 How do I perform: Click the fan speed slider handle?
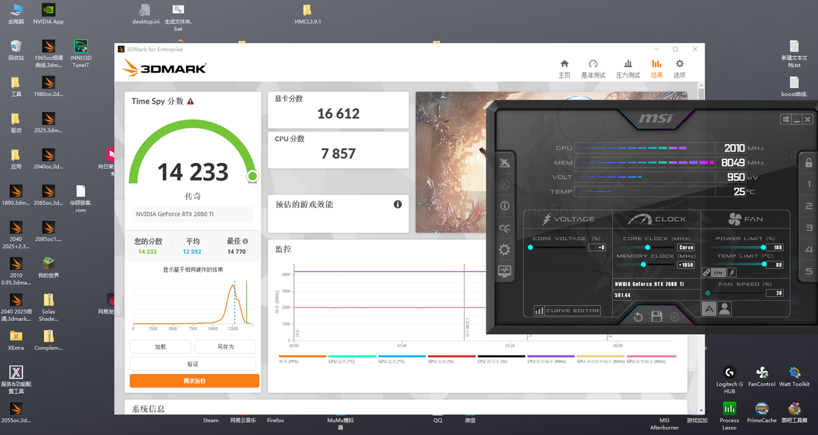pyautogui.click(x=708, y=293)
